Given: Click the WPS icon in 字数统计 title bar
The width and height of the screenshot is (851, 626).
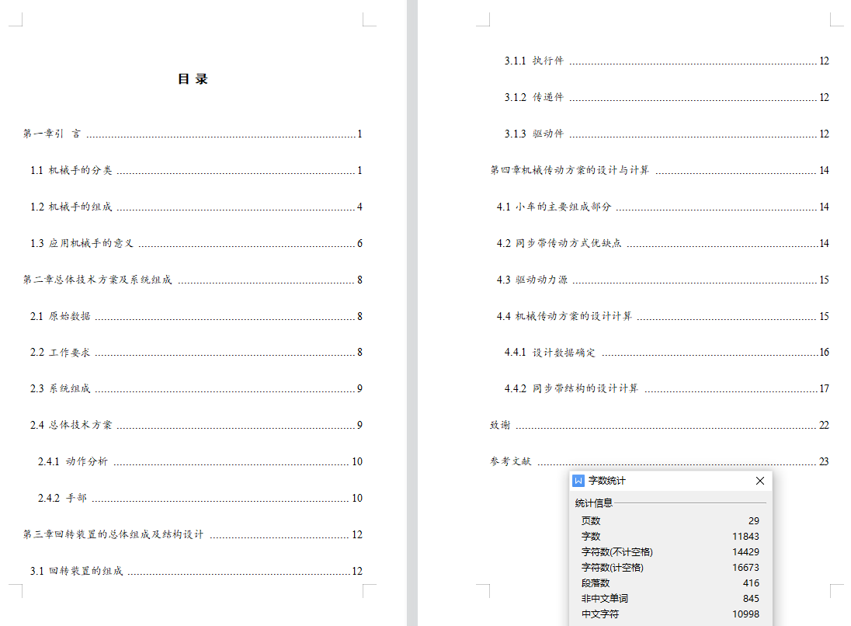Looking at the screenshot, I should point(578,481).
